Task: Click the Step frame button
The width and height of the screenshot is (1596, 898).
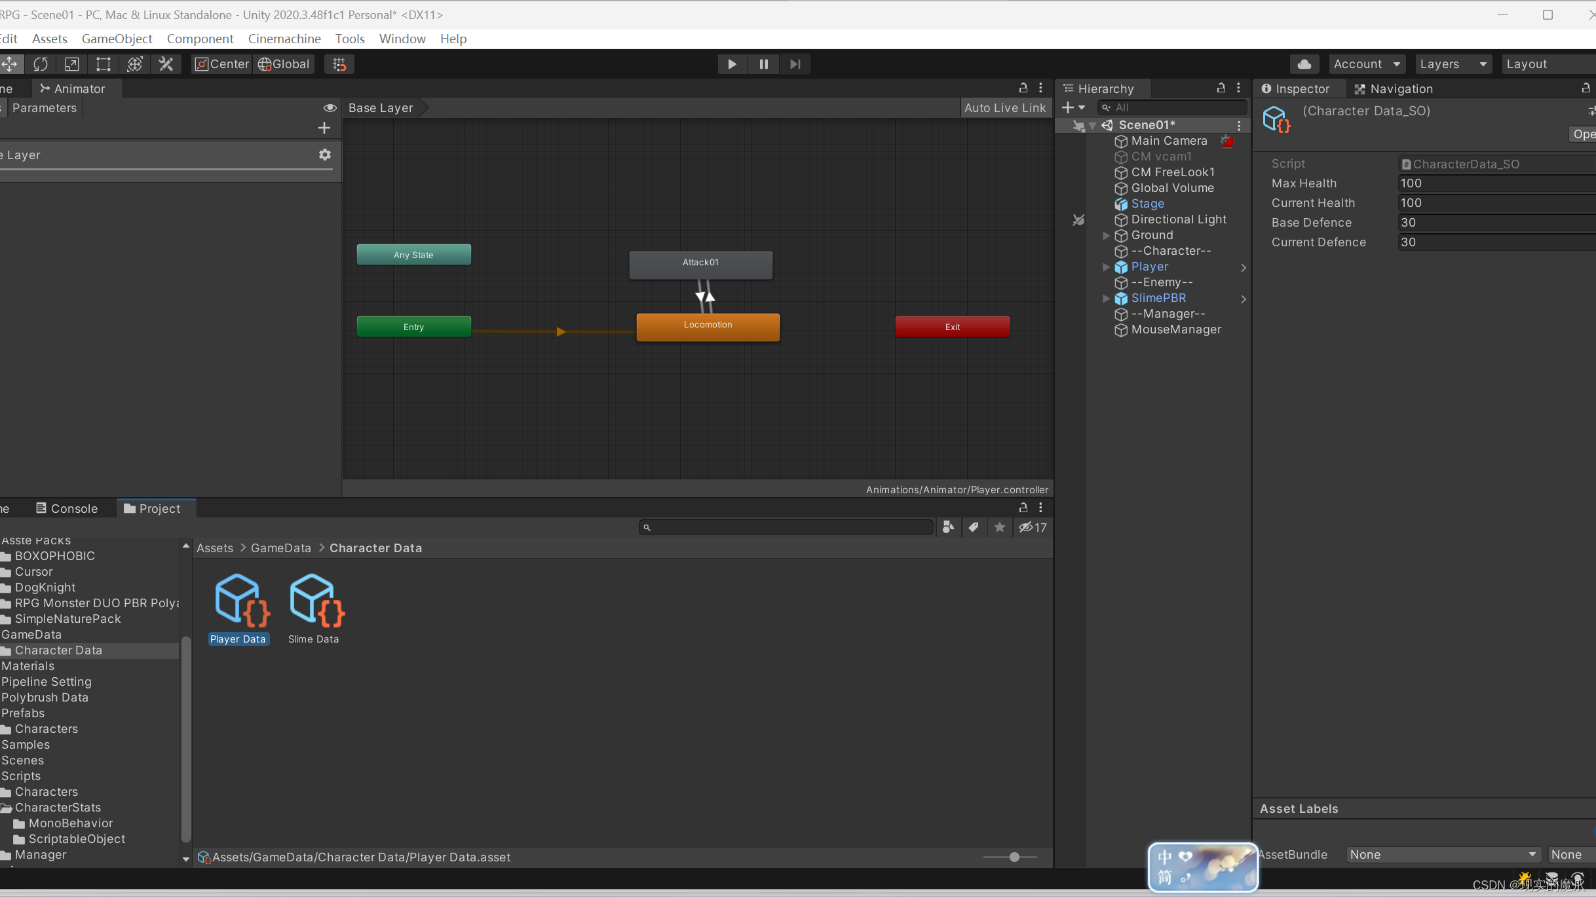Action: click(795, 64)
